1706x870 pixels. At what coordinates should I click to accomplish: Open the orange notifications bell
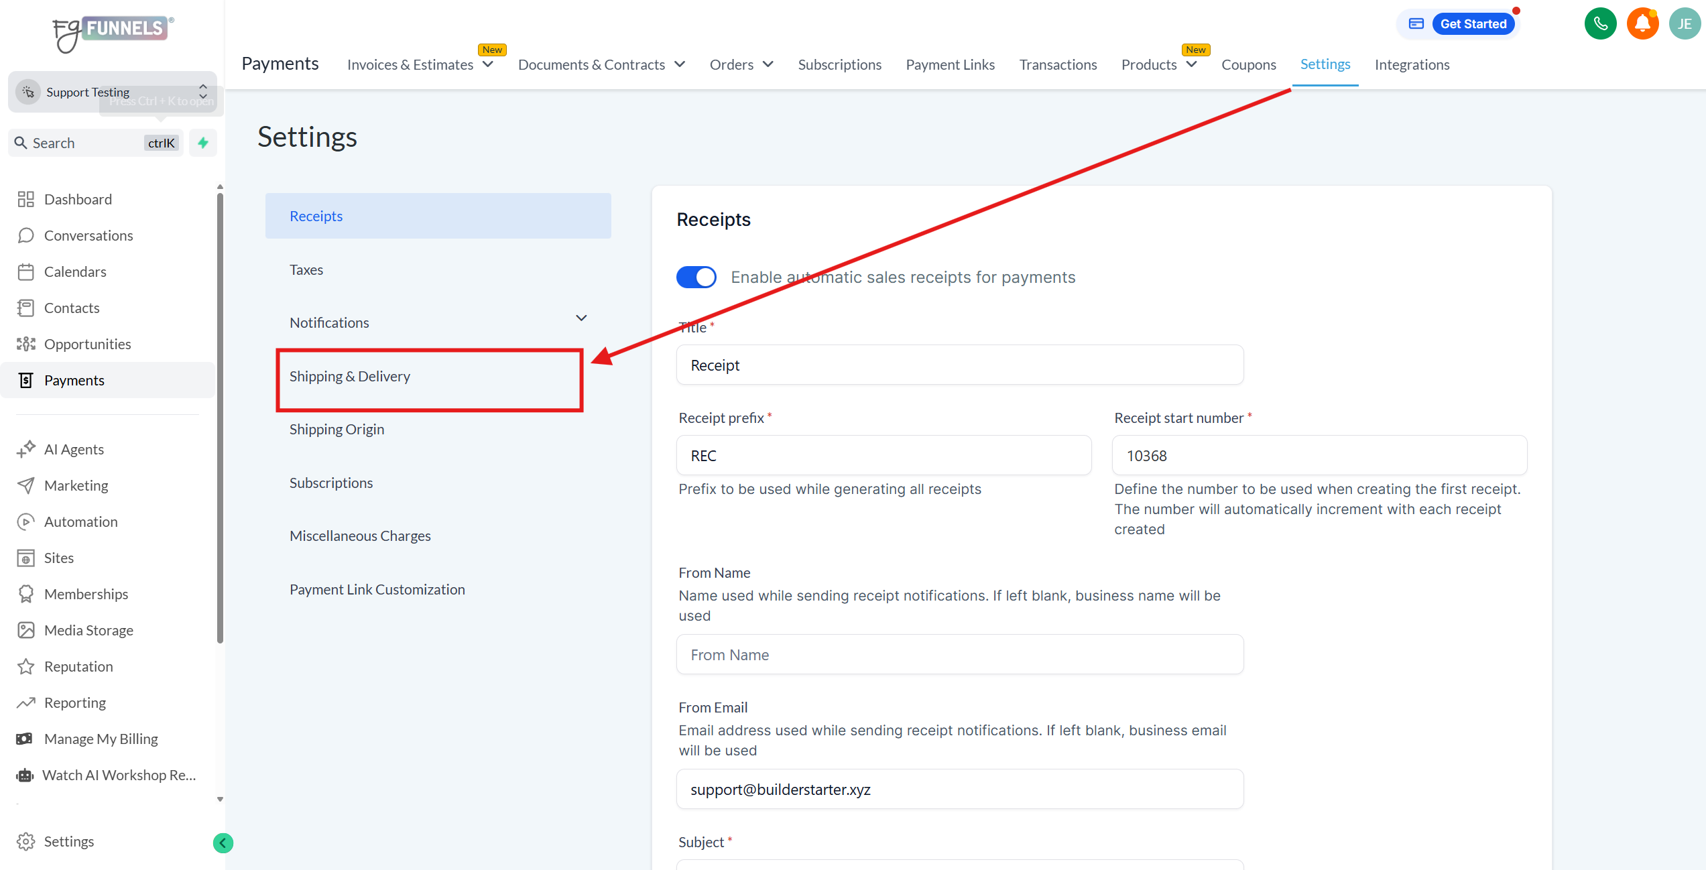click(x=1642, y=24)
